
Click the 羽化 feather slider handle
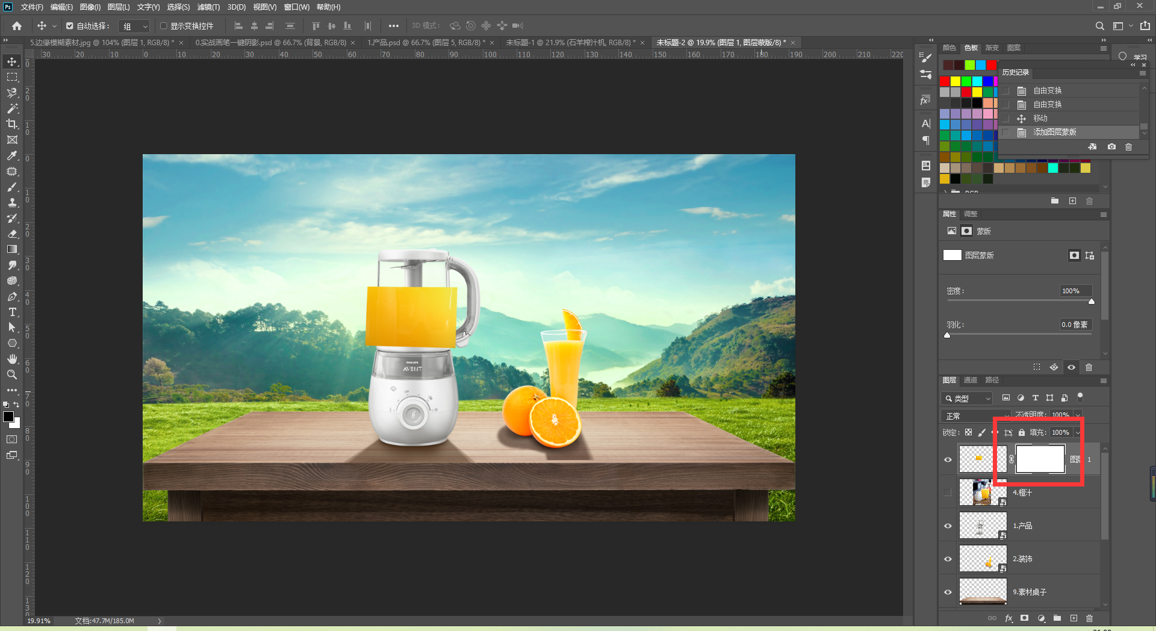click(x=947, y=335)
